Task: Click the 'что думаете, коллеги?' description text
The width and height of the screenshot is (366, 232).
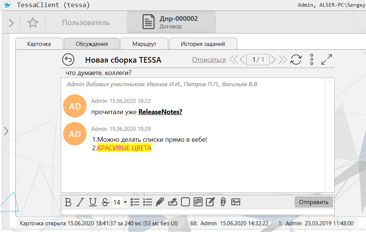Action: click(98, 73)
